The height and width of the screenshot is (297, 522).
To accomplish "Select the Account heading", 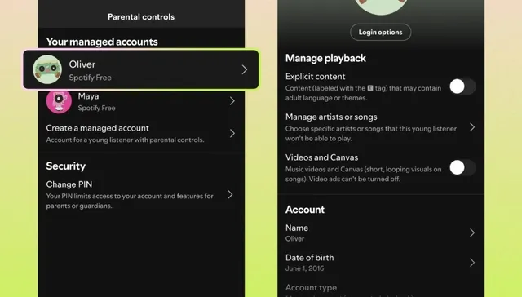I will point(305,210).
